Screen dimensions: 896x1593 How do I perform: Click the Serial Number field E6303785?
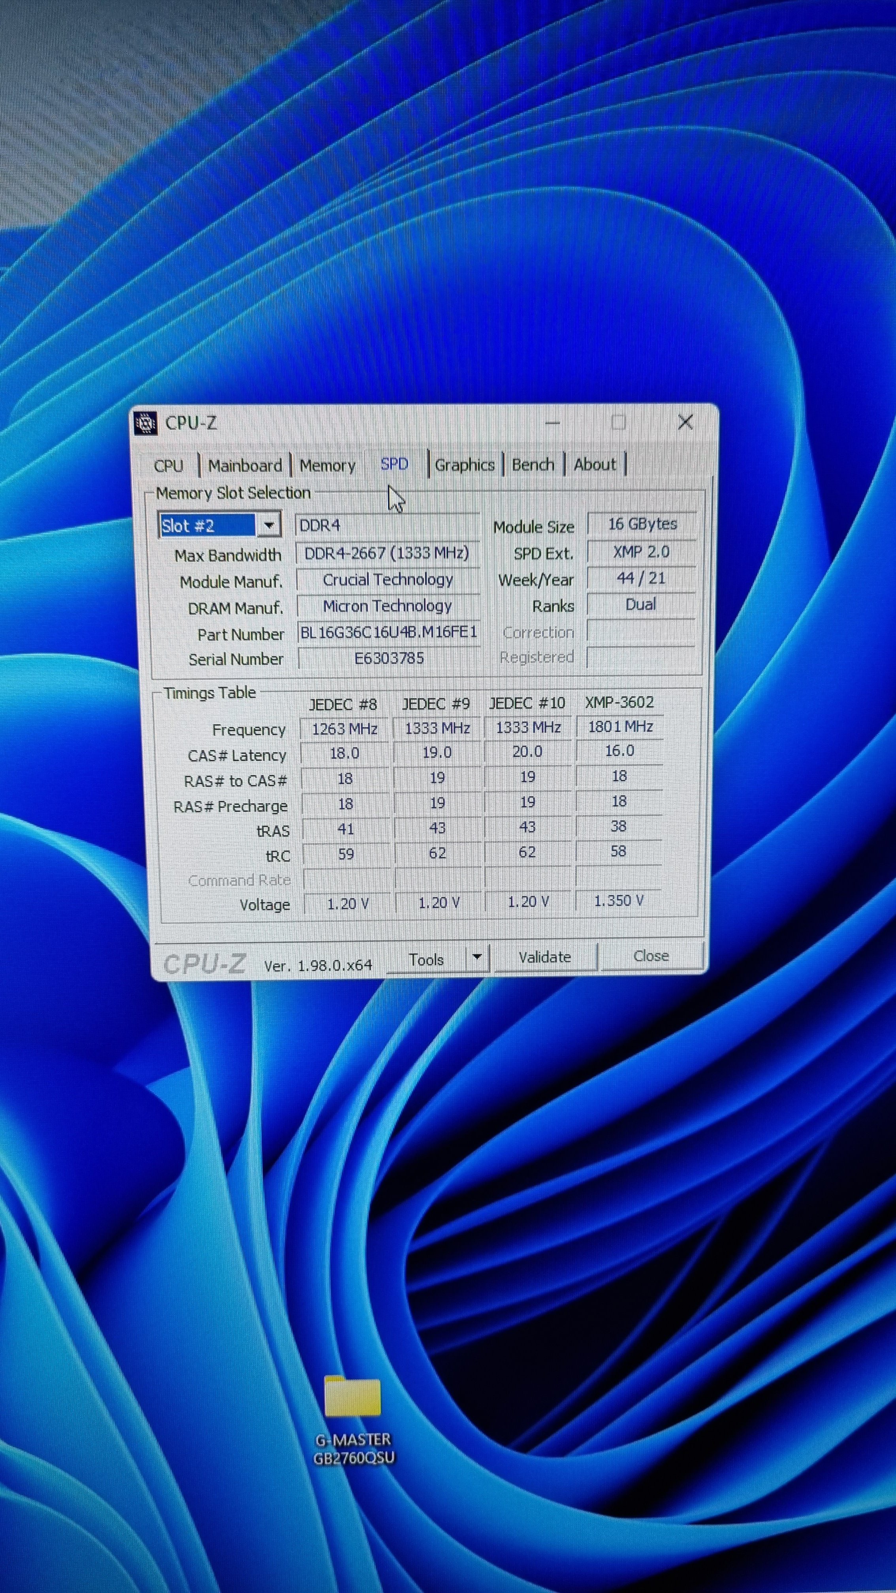tap(389, 658)
